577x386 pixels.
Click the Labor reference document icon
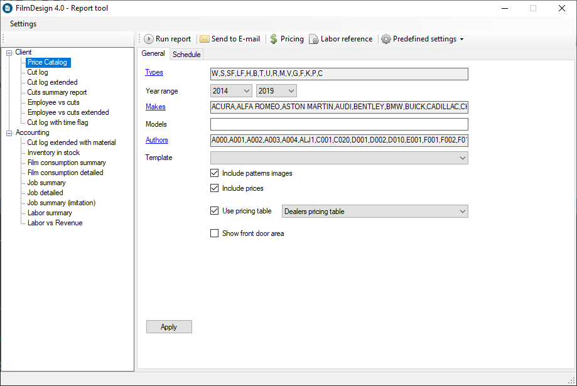tap(314, 39)
